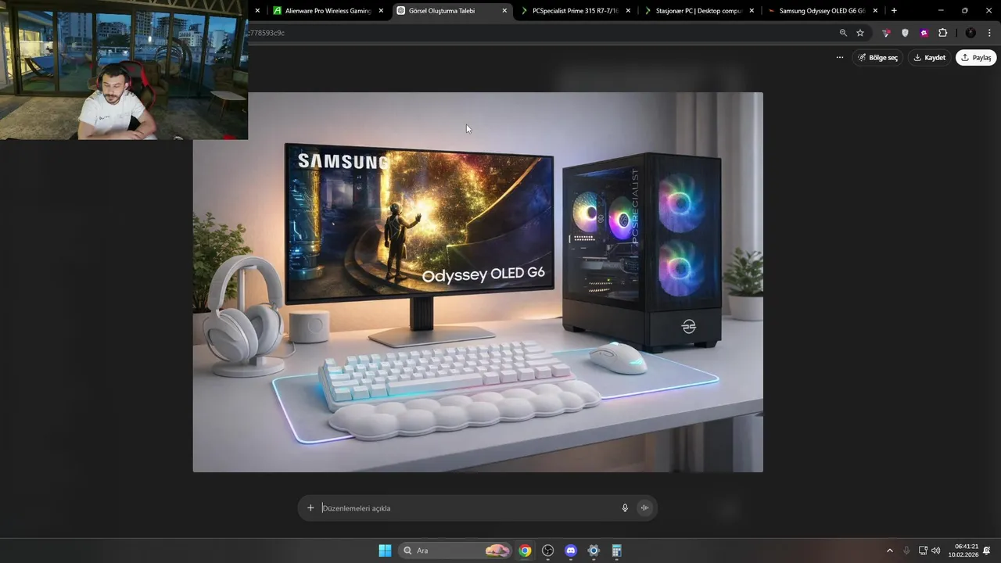Open the Calculator app on taskbar
The image size is (1001, 563).
pyautogui.click(x=616, y=550)
